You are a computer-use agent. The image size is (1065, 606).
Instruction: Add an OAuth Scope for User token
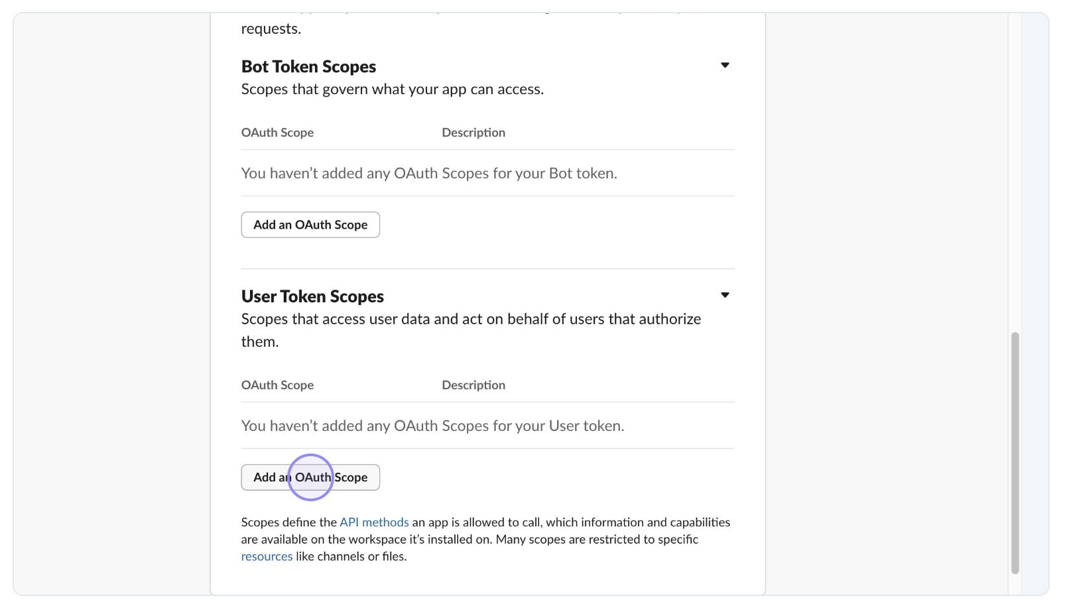pyautogui.click(x=310, y=477)
